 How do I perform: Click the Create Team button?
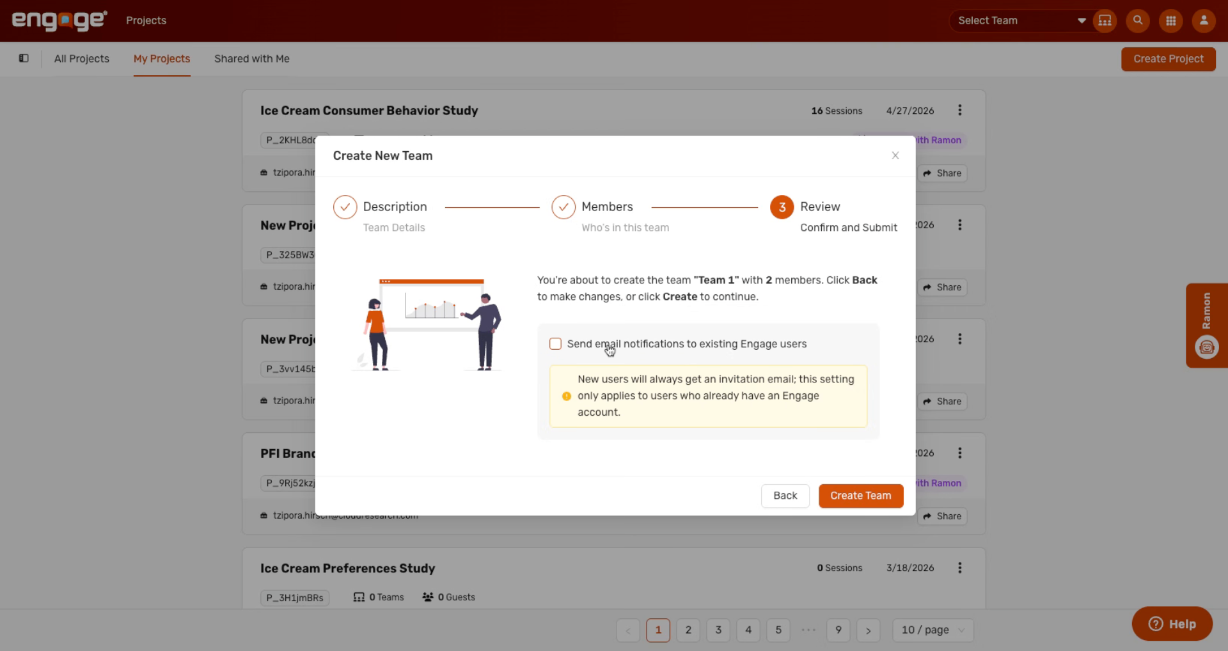click(860, 496)
